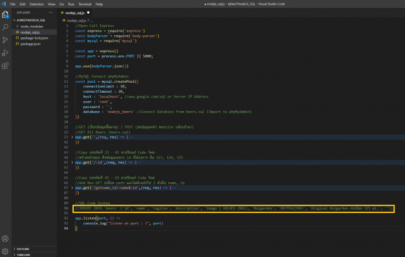The height and width of the screenshot is (257, 405).
Task: Unfold the getname_id route on line 67
Action: (x=72, y=187)
